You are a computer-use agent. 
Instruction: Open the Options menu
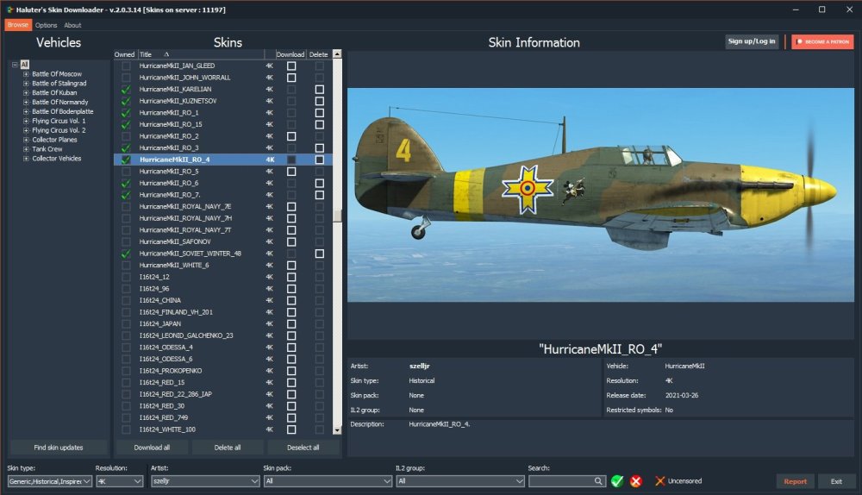click(47, 25)
